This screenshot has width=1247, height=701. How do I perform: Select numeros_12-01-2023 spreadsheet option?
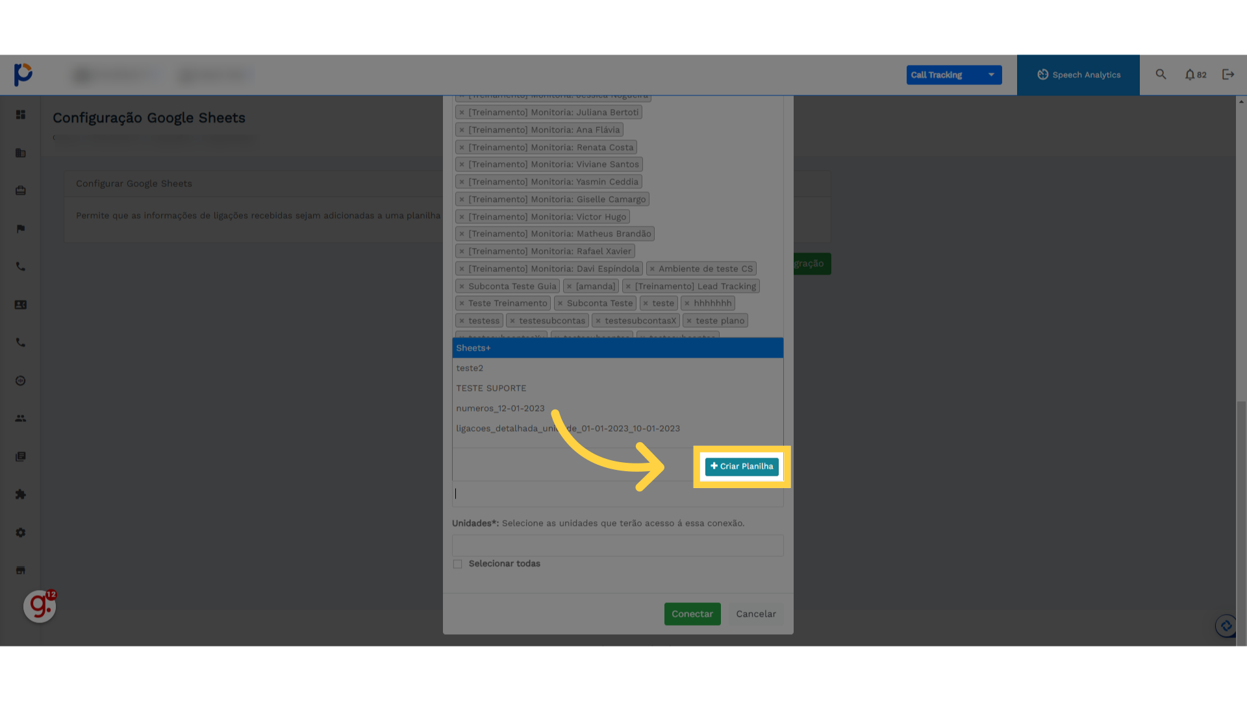[618, 408]
